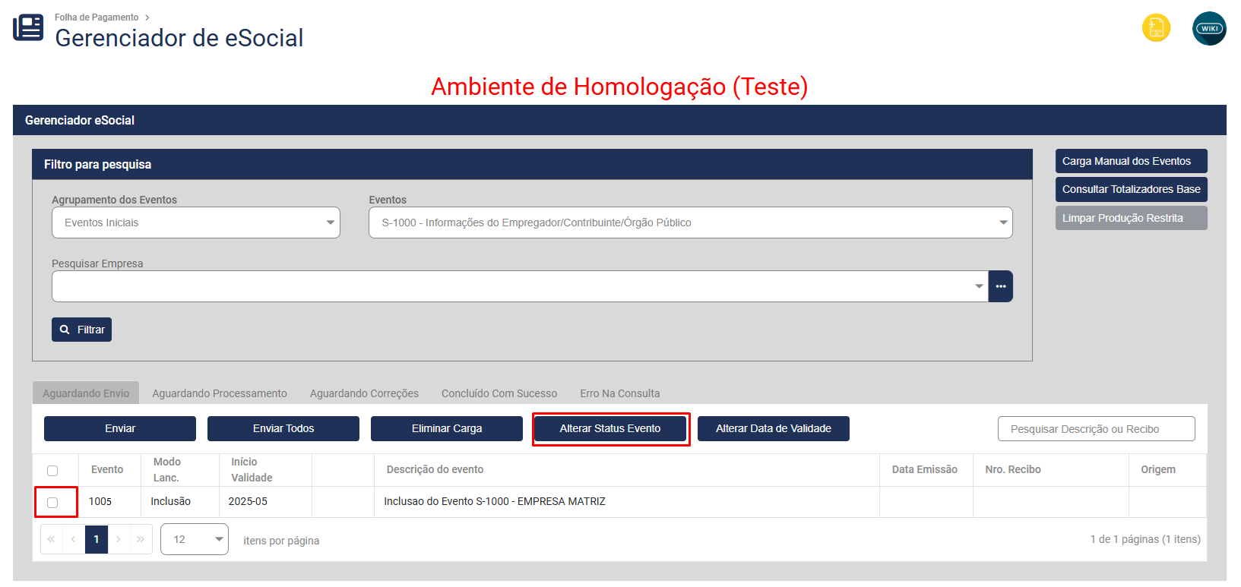
Task: Click Consultar Totalizadores Base button
Action: coord(1132,189)
